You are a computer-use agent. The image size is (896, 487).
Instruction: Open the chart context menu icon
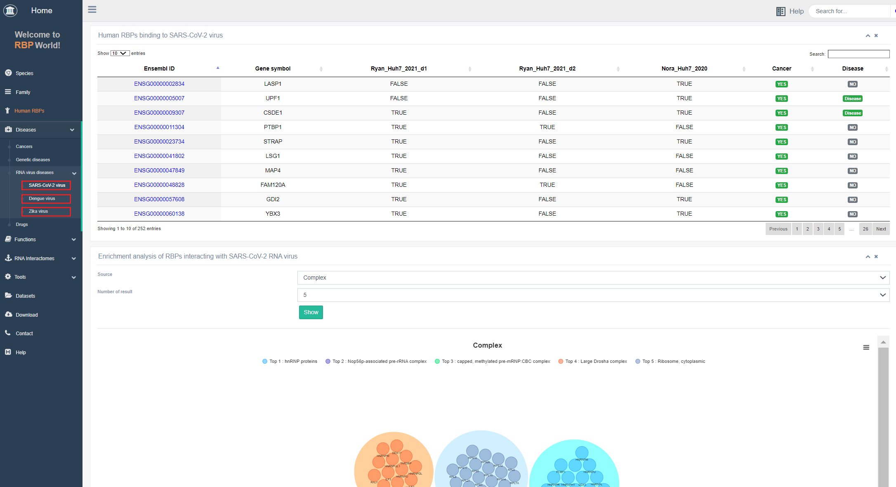(866, 348)
